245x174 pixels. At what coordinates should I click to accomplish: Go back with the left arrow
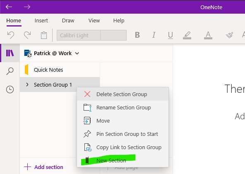point(9,7)
